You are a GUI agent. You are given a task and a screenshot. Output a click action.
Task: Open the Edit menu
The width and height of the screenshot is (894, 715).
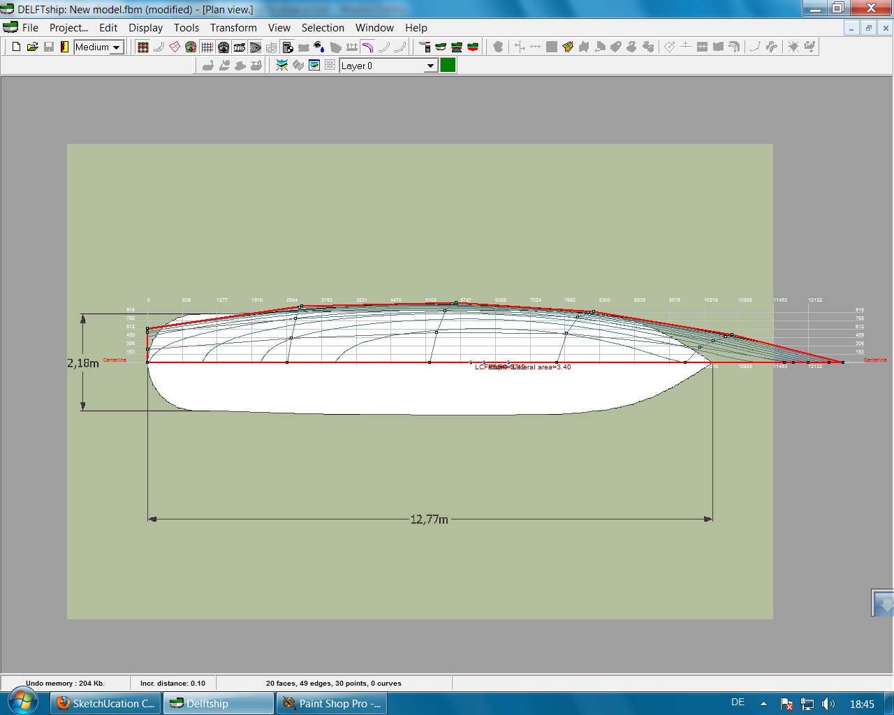pyautogui.click(x=108, y=28)
